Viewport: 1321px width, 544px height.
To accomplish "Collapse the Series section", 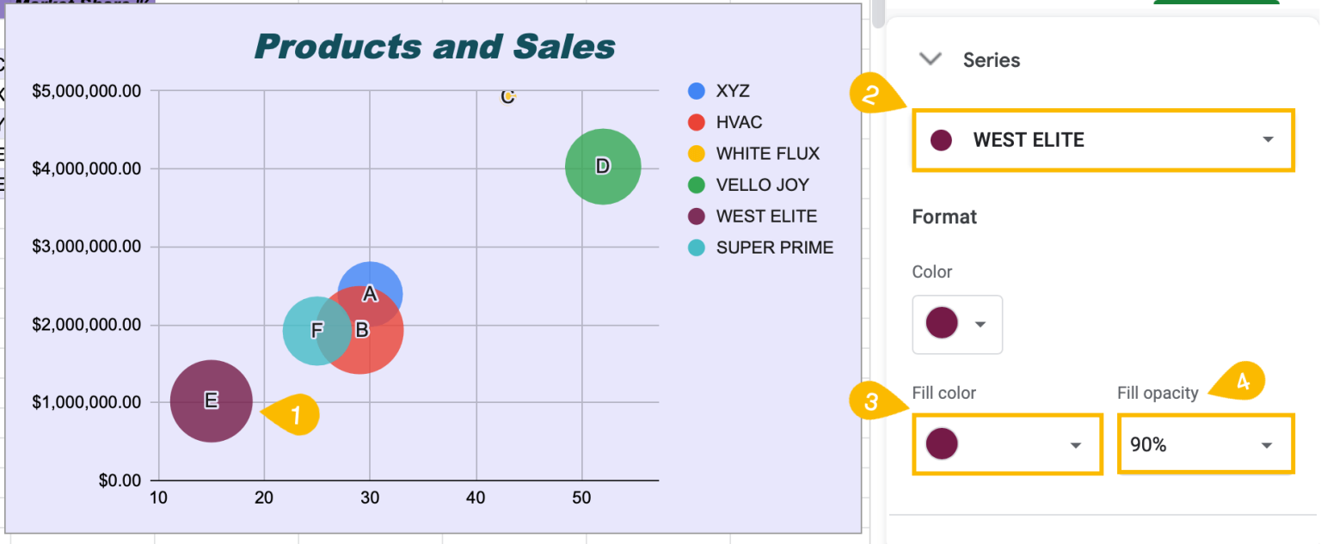I will point(930,60).
